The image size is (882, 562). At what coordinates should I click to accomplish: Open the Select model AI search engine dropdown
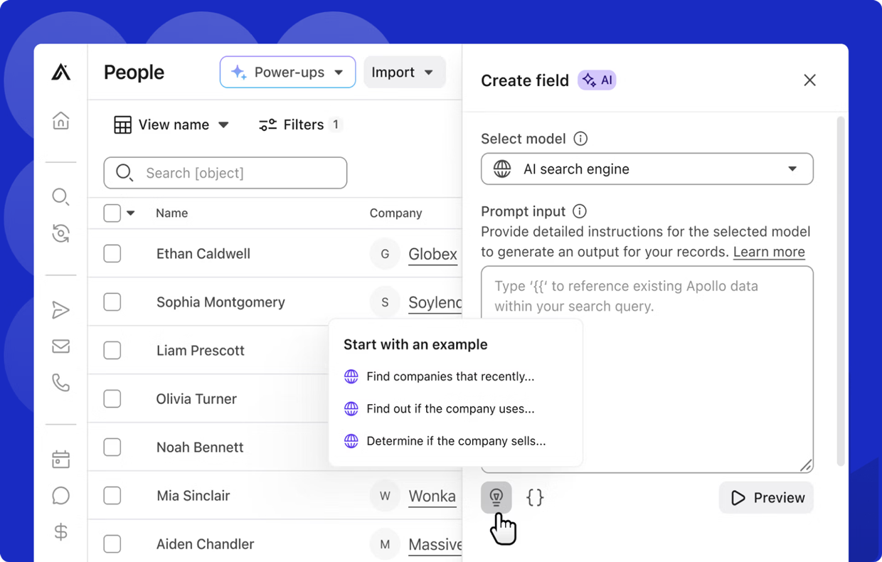coord(647,169)
